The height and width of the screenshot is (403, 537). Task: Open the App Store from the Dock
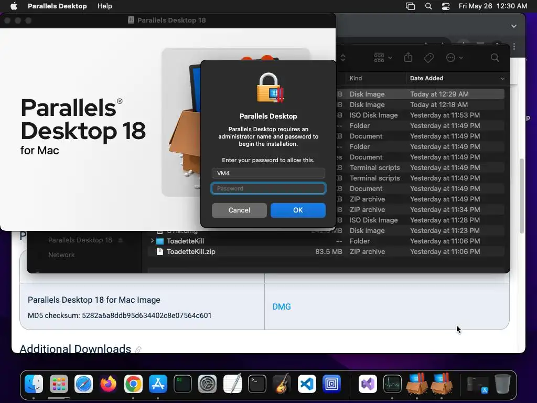[158, 384]
